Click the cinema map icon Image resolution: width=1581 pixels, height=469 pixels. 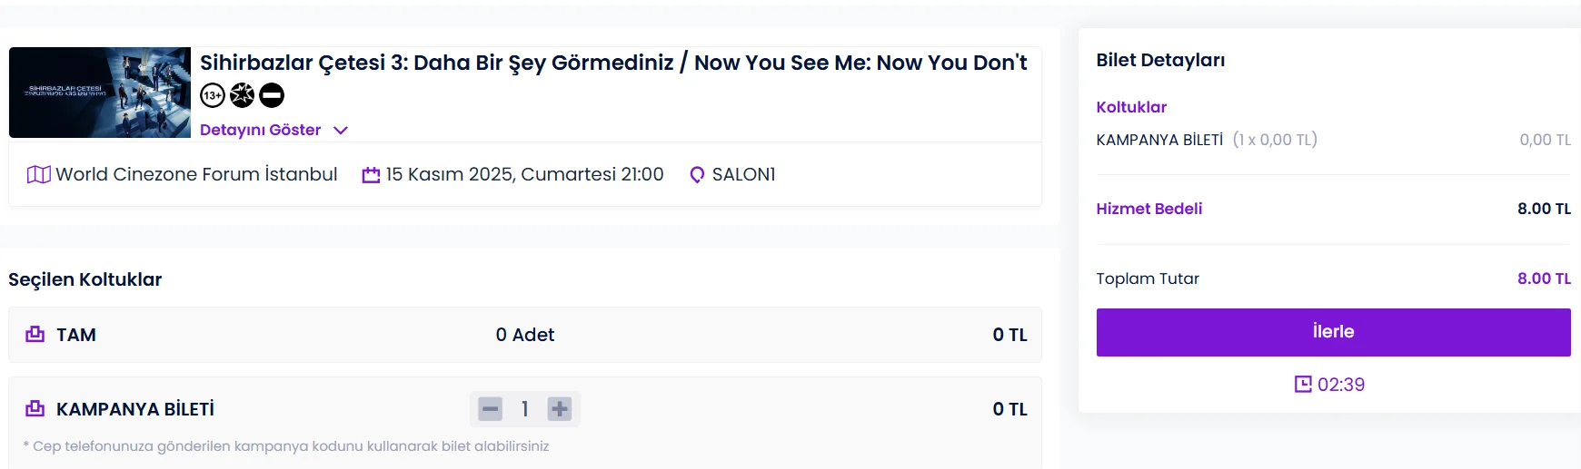tap(39, 174)
